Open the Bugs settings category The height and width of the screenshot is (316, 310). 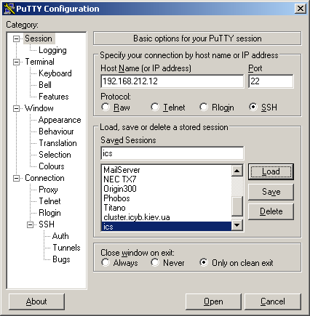(x=61, y=259)
